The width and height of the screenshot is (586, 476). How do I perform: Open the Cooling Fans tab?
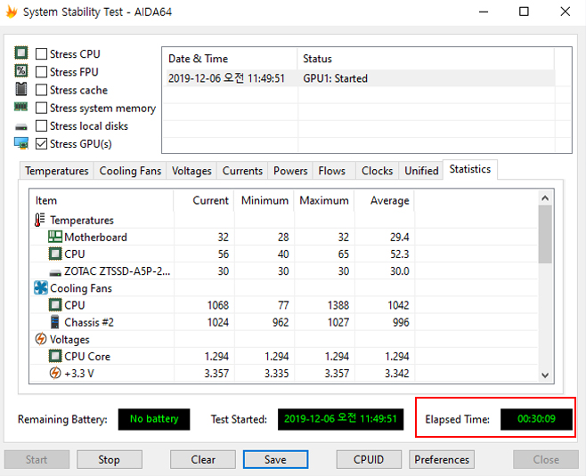click(x=130, y=171)
